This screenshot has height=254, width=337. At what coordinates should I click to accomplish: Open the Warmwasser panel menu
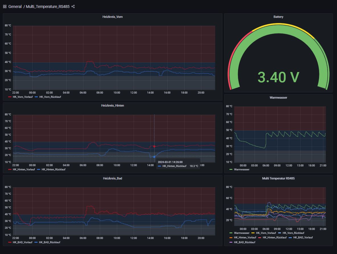point(278,98)
